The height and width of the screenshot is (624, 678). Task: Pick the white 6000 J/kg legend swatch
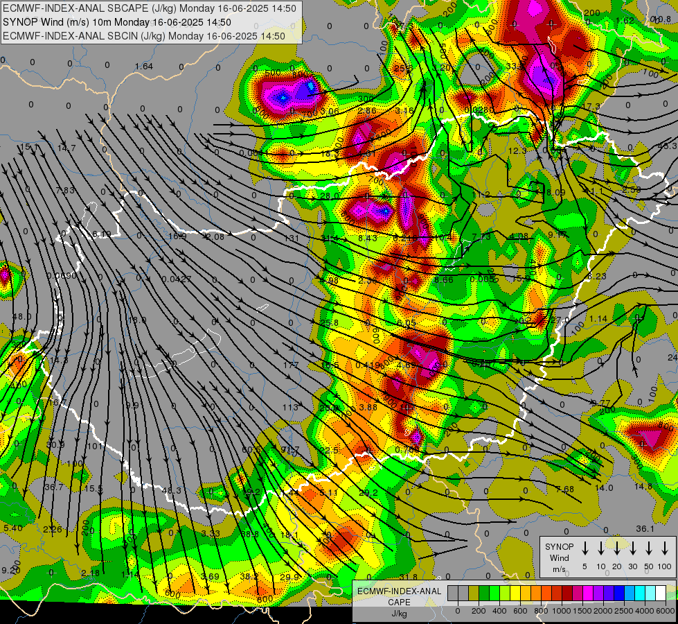[661, 593]
